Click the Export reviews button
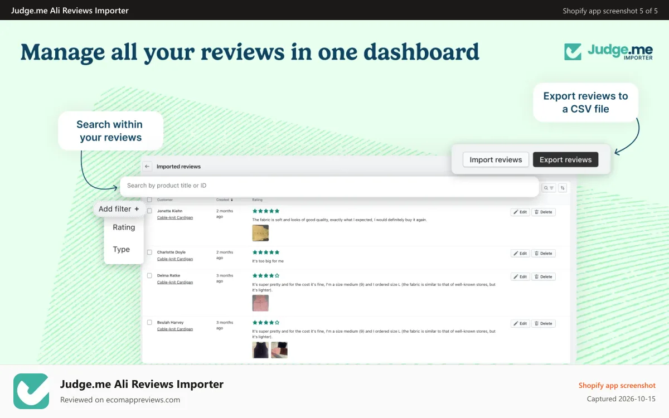Image resolution: width=669 pixels, height=418 pixels. (x=565, y=159)
